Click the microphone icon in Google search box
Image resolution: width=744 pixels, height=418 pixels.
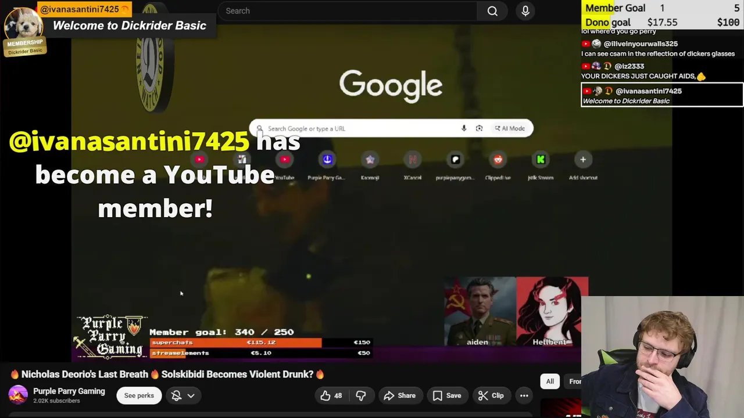click(464, 128)
